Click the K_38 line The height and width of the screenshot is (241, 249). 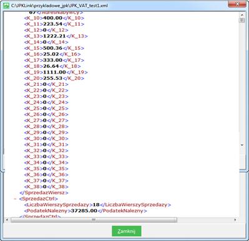click(x=46, y=187)
